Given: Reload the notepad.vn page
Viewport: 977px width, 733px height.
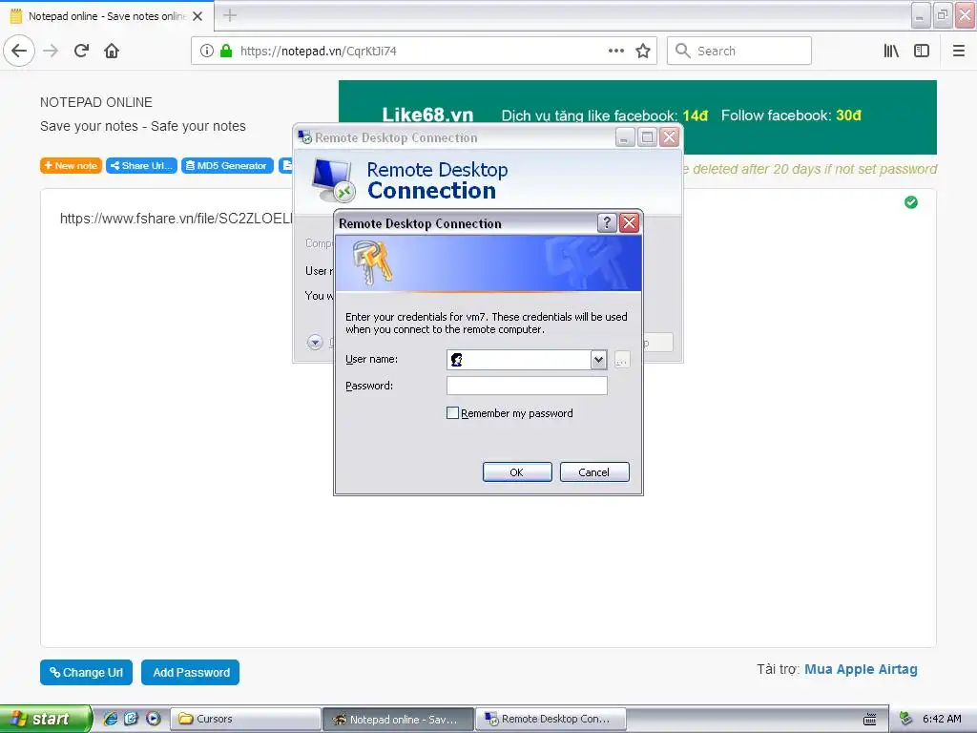Looking at the screenshot, I should [x=82, y=51].
